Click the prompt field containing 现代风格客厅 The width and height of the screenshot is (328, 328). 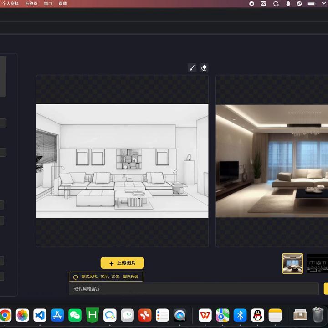pyautogui.click(x=194, y=289)
